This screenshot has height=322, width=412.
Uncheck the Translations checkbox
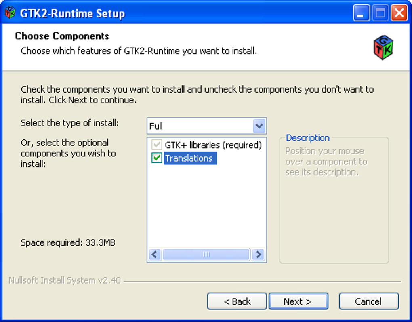tap(157, 158)
